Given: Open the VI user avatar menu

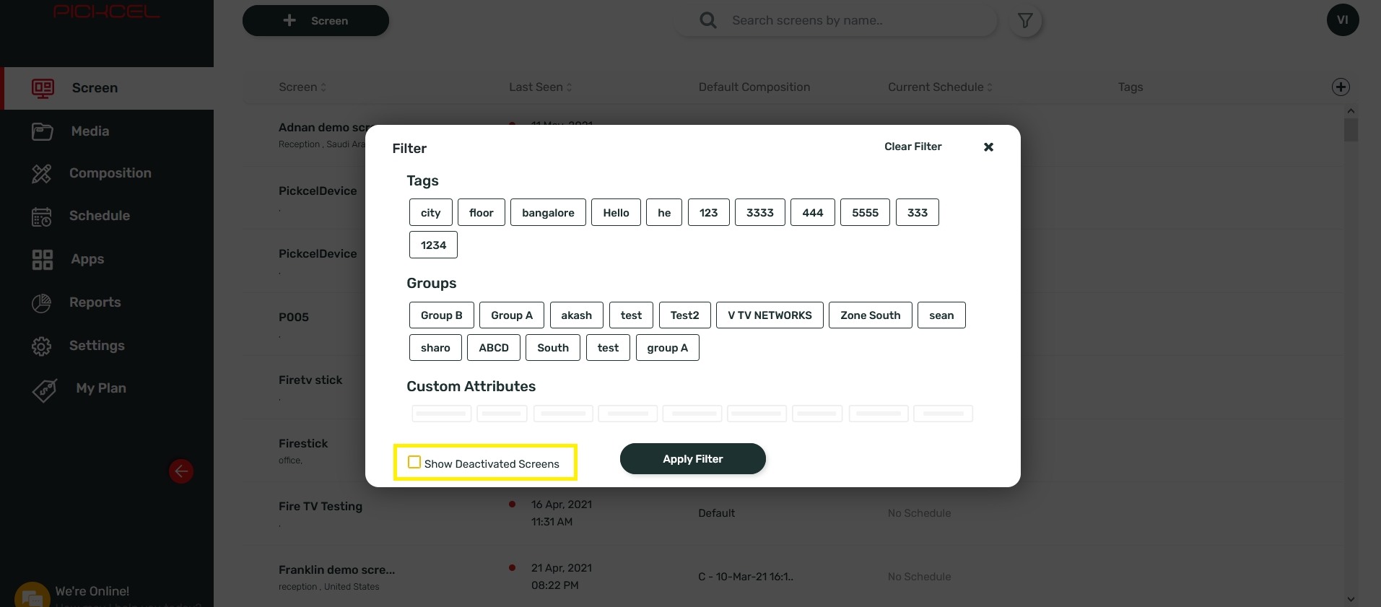Looking at the screenshot, I should tap(1343, 19).
